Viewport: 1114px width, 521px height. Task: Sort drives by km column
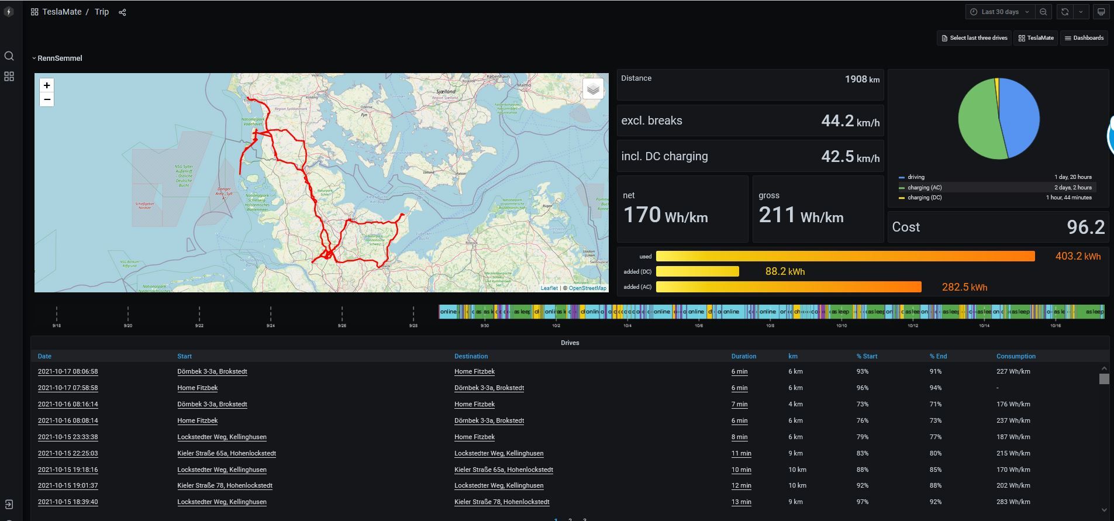792,356
